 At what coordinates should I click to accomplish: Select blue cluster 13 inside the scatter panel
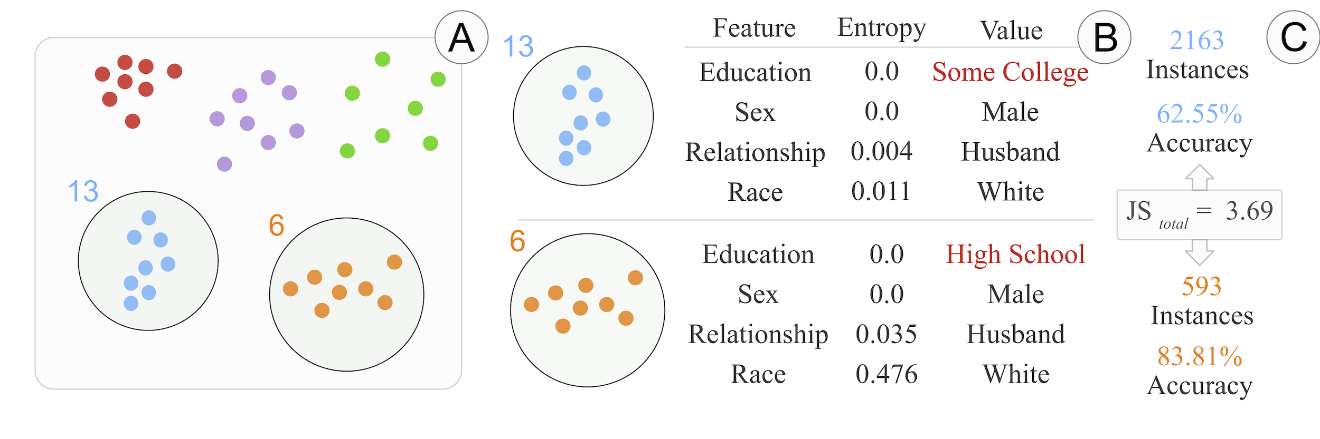[148, 261]
